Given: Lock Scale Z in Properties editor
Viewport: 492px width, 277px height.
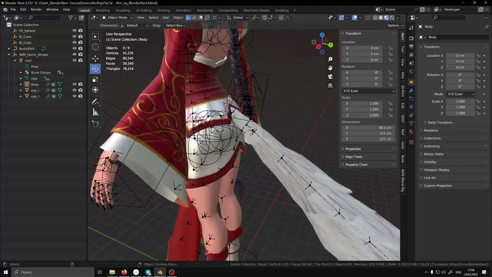Looking at the screenshot, I should (x=478, y=113).
